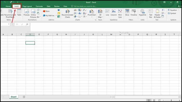The height and width of the screenshot is (102, 182).
Task: Insert a Line sparkline
Action: (x=107, y=12)
